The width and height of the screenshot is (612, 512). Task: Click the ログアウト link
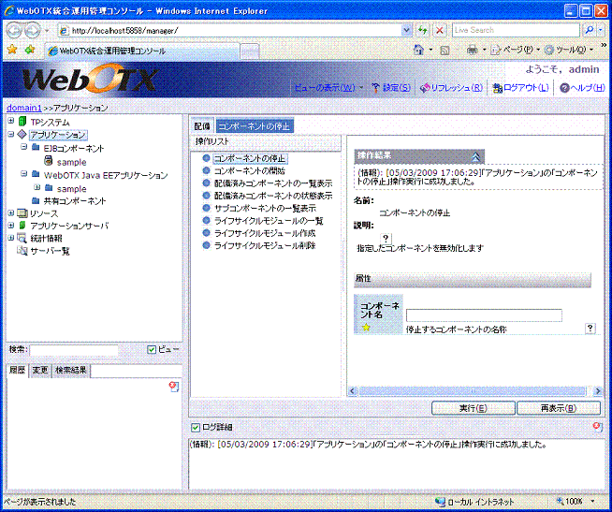520,88
